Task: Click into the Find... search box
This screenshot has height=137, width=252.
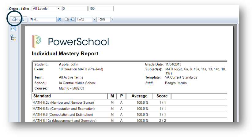Action: coord(43,19)
